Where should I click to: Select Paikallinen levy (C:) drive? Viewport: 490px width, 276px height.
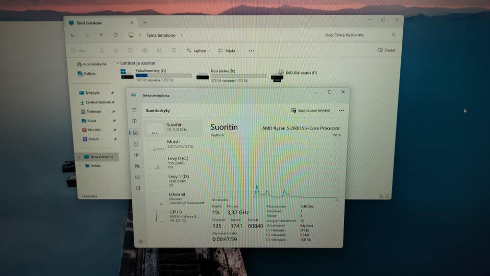(x=156, y=75)
